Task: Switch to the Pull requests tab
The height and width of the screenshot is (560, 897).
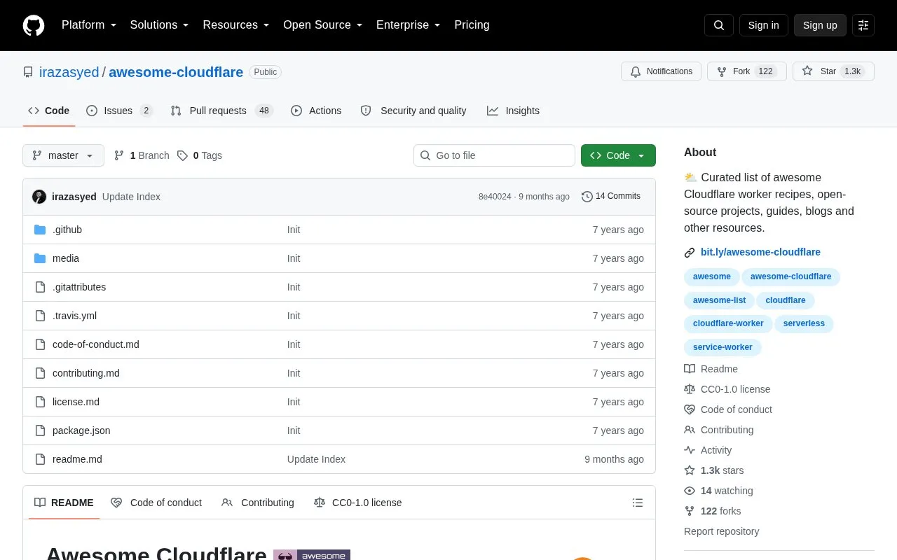Action: coord(221,111)
